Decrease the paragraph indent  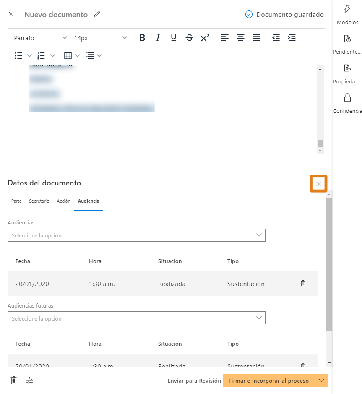276,38
